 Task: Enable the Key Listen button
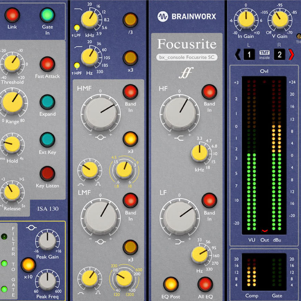tap(47, 174)
